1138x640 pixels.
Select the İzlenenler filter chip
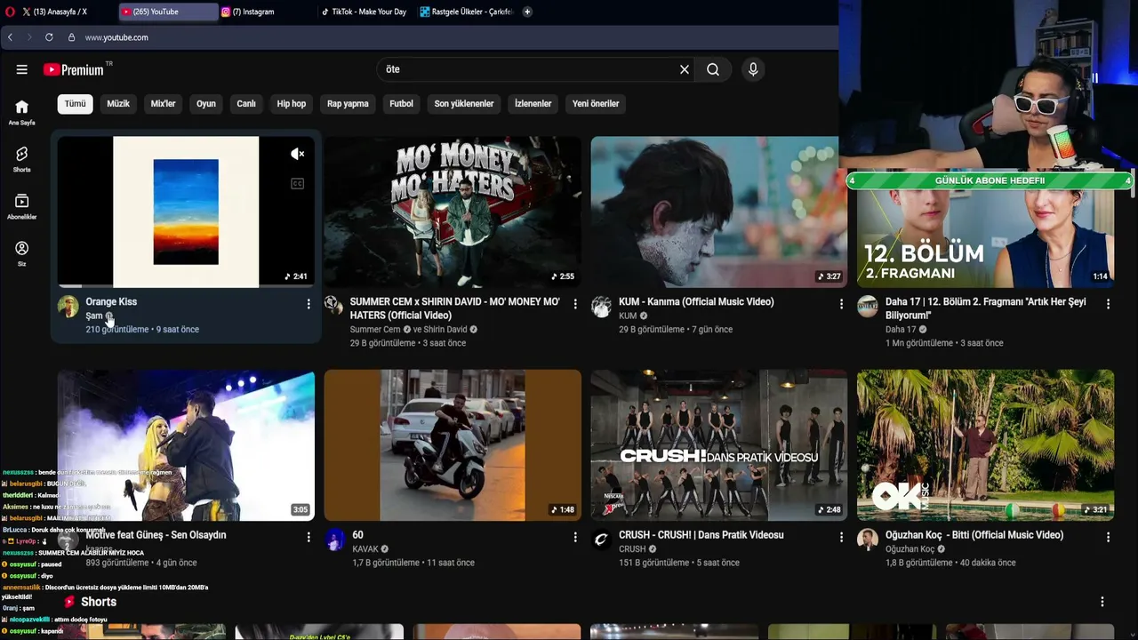533,104
